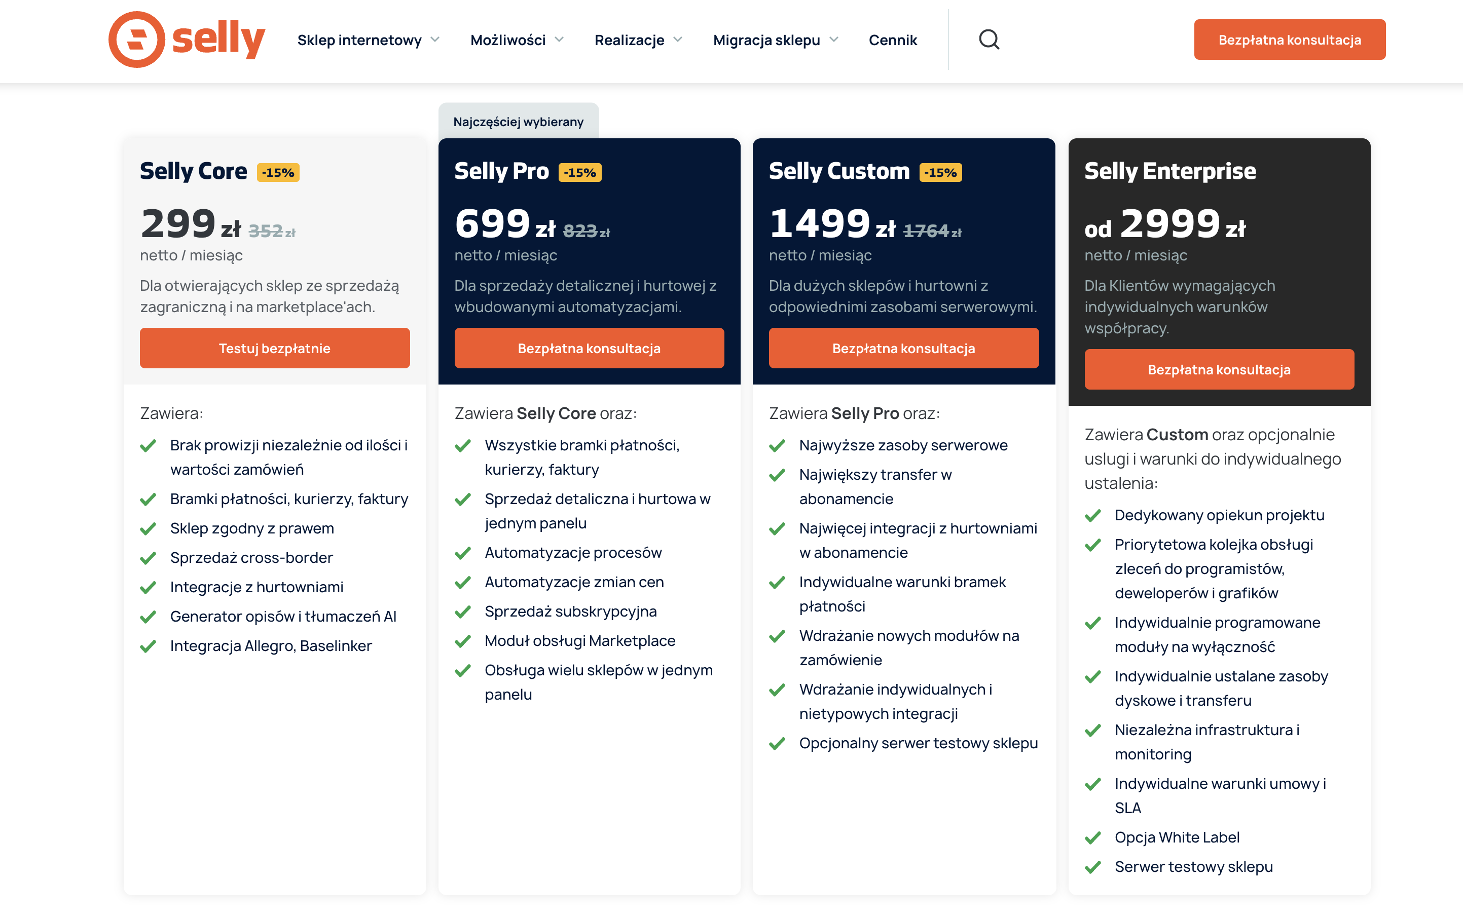Click the checkmark beside Obsługa wielu sklepów

click(462, 671)
